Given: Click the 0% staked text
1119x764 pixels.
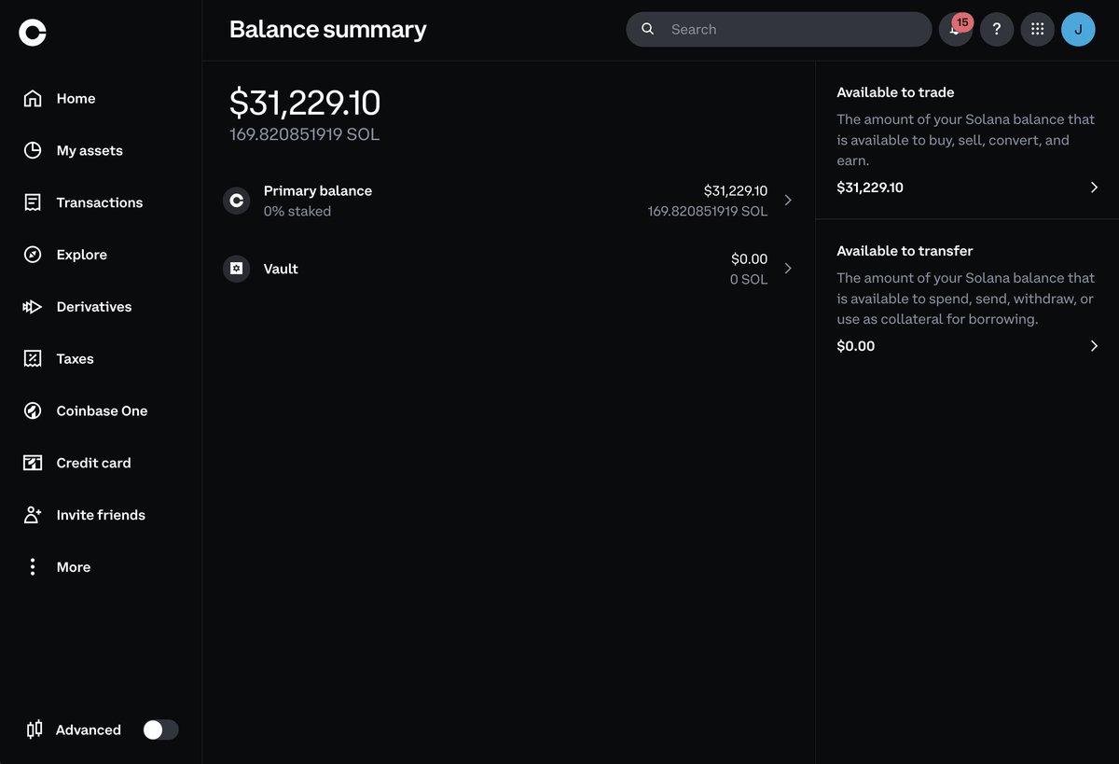Looking at the screenshot, I should tap(297, 211).
